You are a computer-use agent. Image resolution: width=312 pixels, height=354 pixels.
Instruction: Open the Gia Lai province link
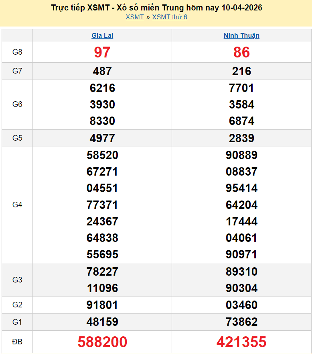[x=102, y=35]
